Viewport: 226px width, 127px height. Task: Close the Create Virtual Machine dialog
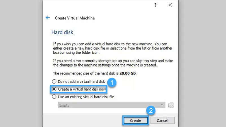[x=170, y=5]
